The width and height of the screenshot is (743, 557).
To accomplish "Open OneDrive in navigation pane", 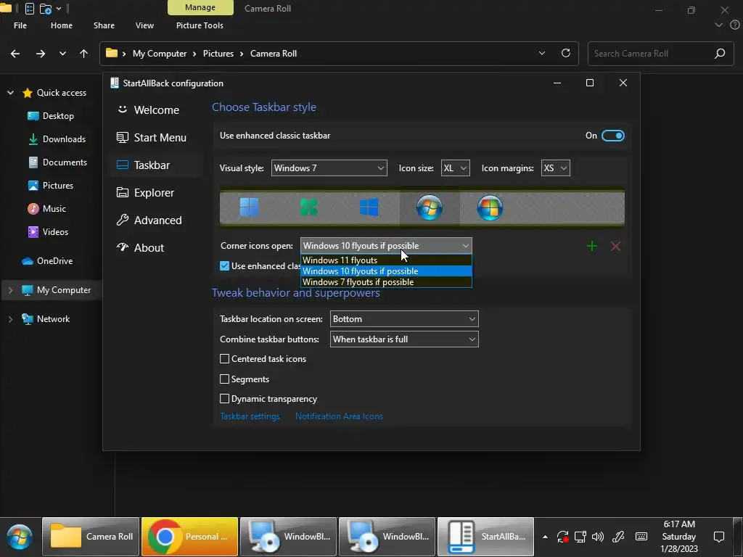I will tap(54, 261).
